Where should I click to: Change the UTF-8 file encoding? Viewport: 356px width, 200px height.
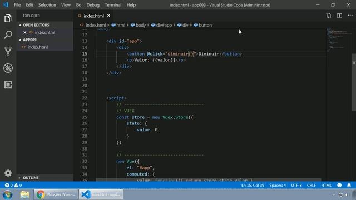[296, 185]
